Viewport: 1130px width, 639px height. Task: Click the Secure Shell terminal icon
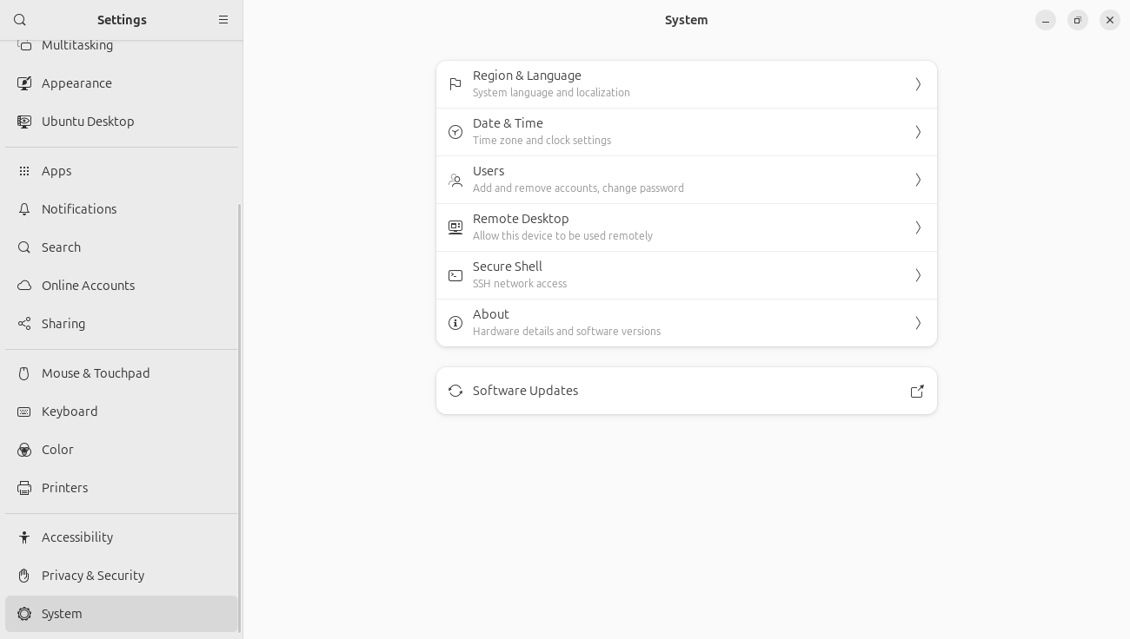point(455,275)
